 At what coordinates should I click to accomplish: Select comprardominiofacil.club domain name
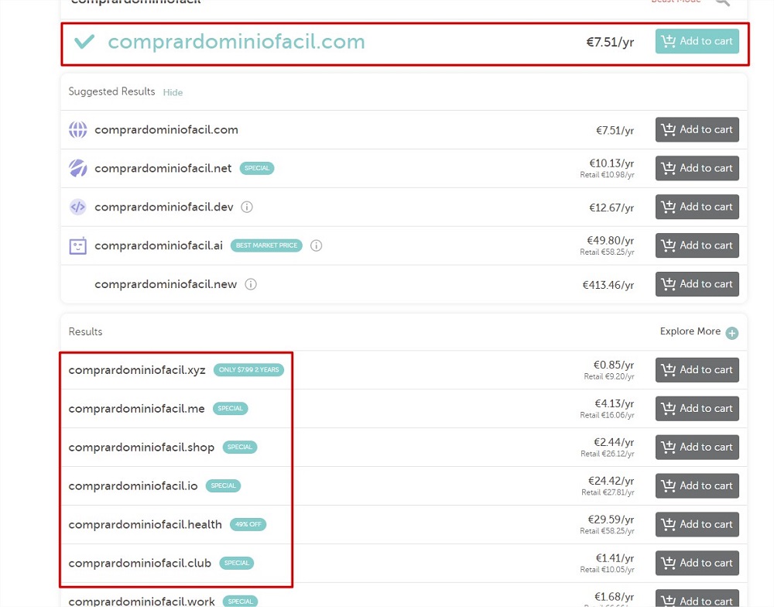click(x=139, y=564)
